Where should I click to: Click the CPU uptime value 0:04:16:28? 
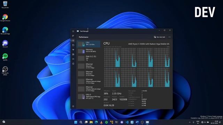109,106
